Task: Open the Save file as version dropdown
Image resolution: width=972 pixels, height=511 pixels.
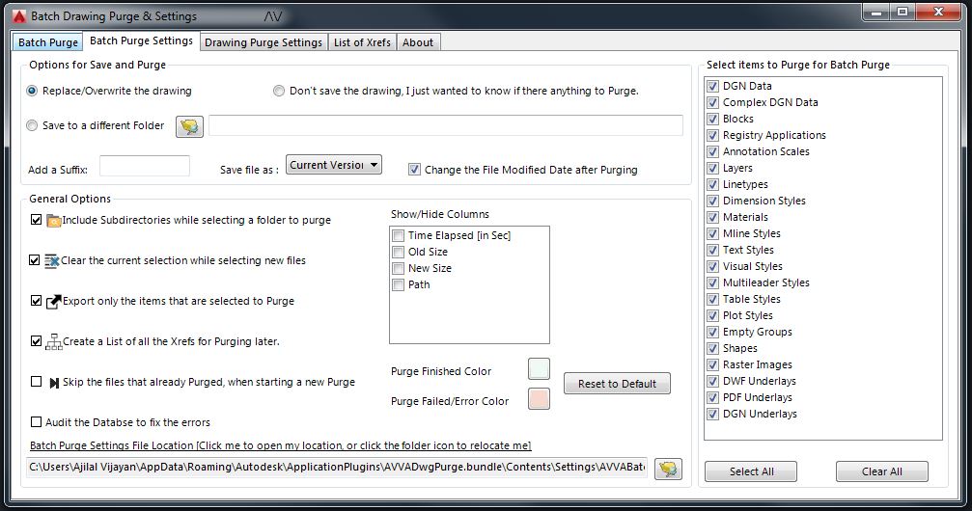Action: click(334, 165)
